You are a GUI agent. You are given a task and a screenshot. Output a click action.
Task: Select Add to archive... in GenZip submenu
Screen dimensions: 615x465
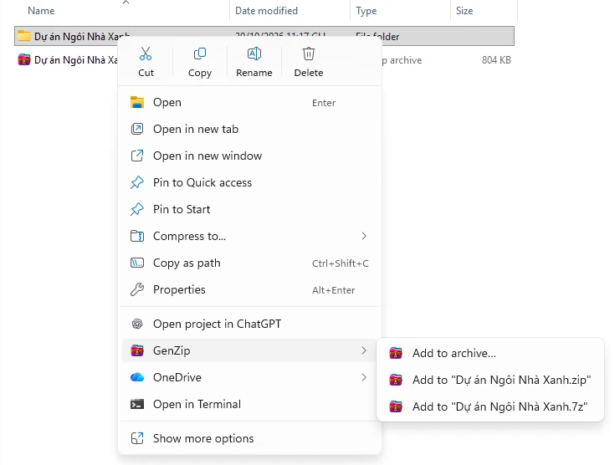(489, 353)
